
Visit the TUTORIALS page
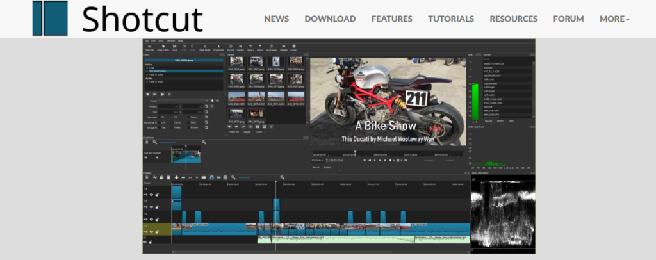click(450, 19)
